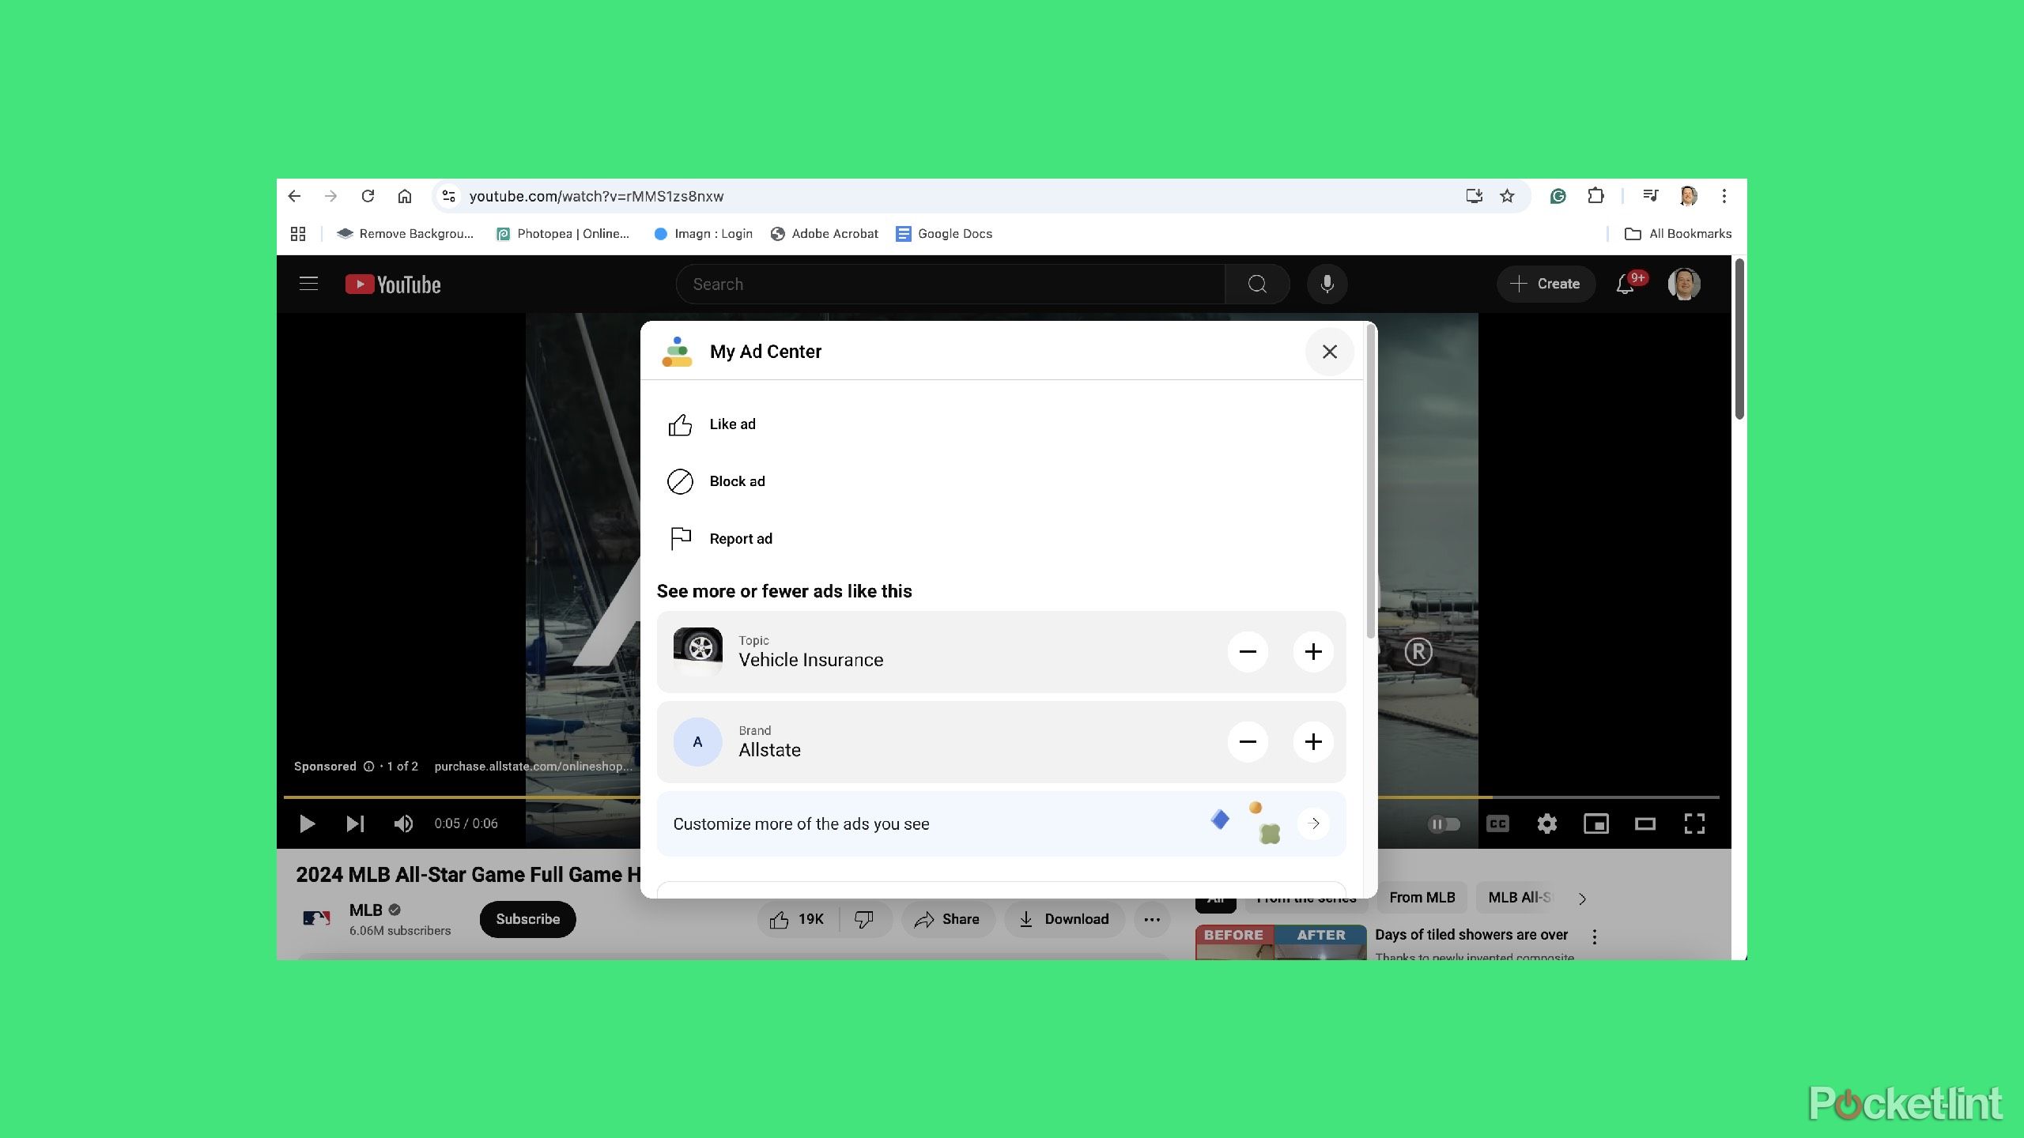2024x1138 pixels.
Task: Click the YouTube settings gear icon
Action: pyautogui.click(x=1546, y=823)
